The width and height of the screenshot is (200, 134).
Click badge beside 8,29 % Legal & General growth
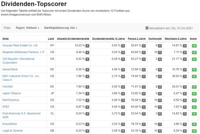coord(185,131)
